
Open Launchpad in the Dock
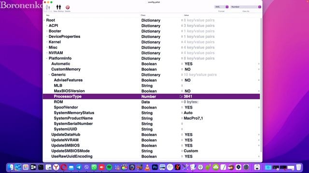click(26, 167)
